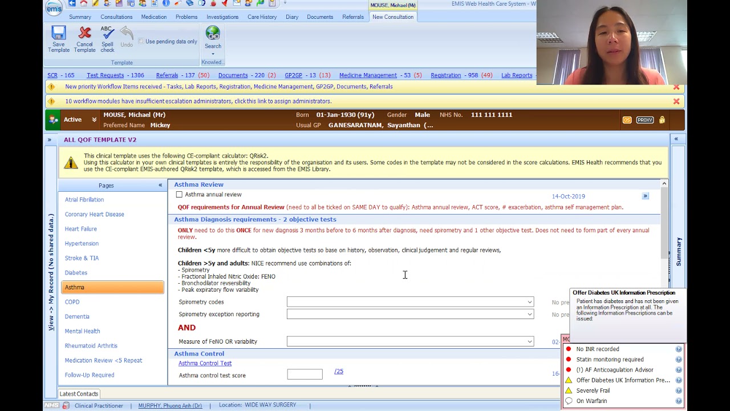Click the green arrow icon in quick toolbar
Image resolution: width=730 pixels, height=411 pixels.
point(260,3)
